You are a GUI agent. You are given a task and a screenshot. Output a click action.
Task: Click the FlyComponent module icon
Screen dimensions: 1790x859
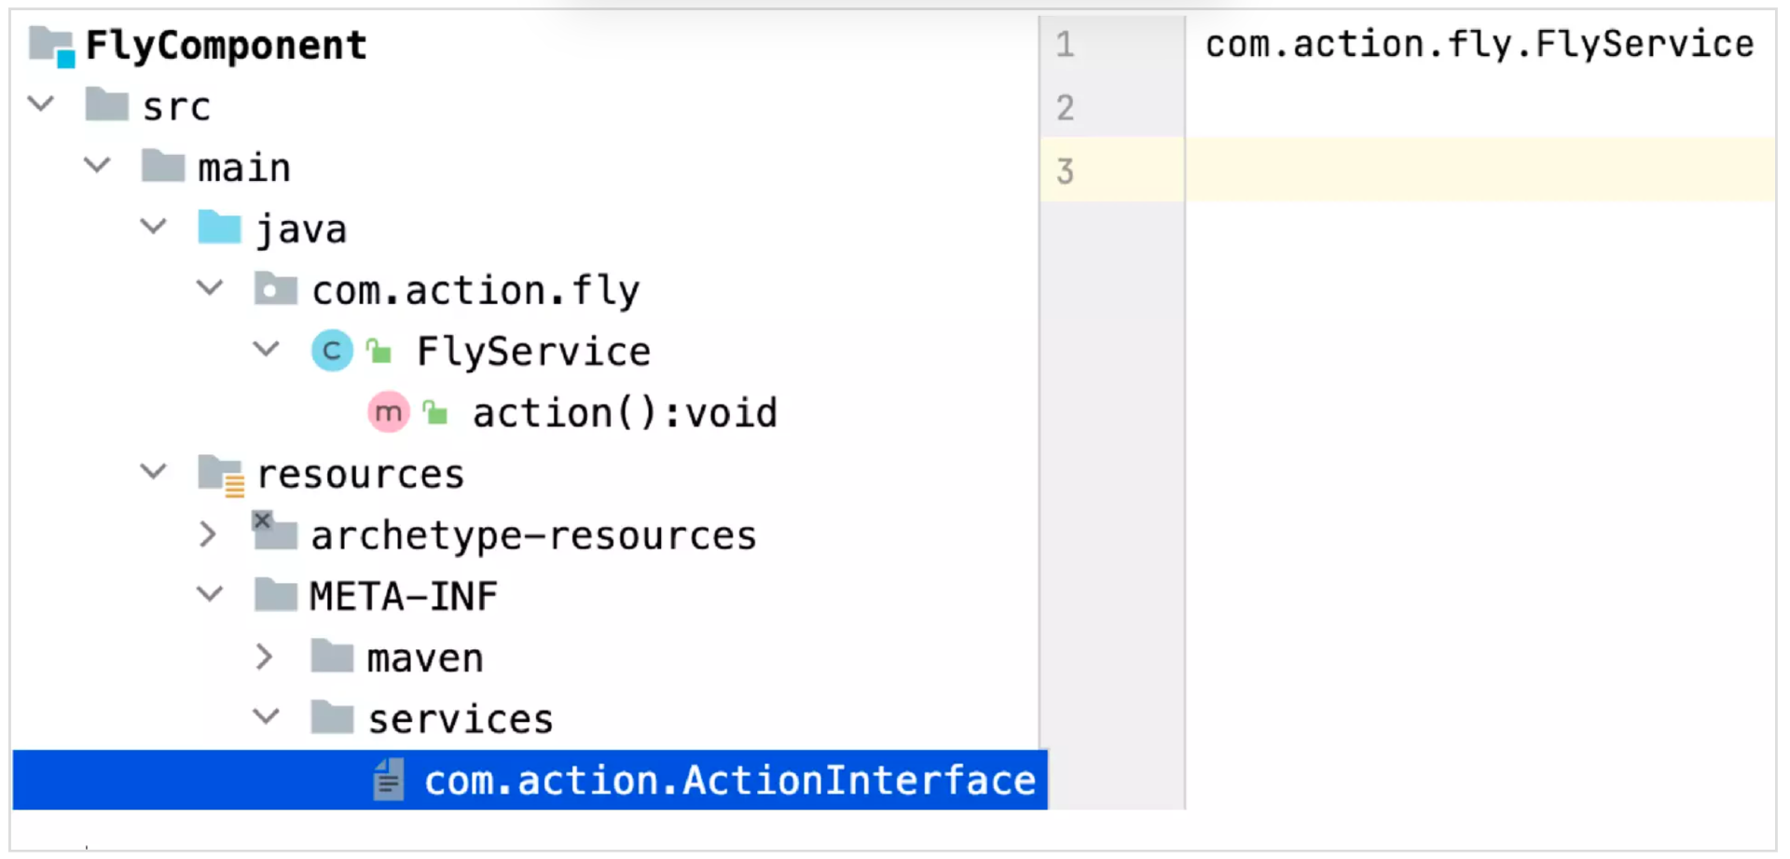51,46
